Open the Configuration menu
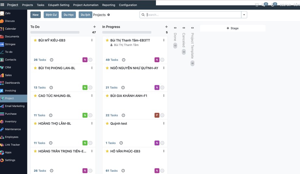Screen dimensions: 300x174 128,5
